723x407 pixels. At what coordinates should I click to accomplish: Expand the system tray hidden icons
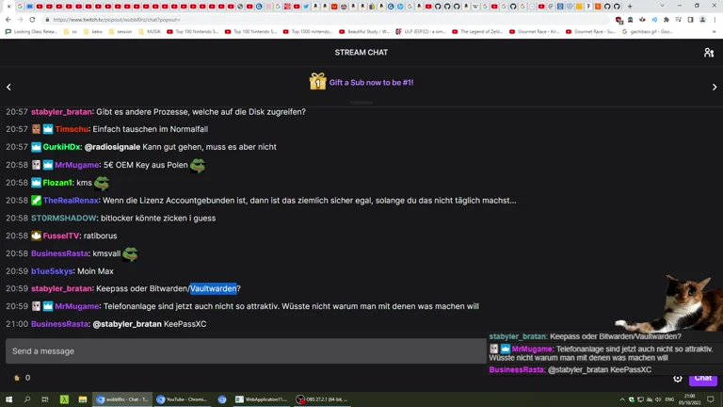pyautogui.click(x=621, y=399)
